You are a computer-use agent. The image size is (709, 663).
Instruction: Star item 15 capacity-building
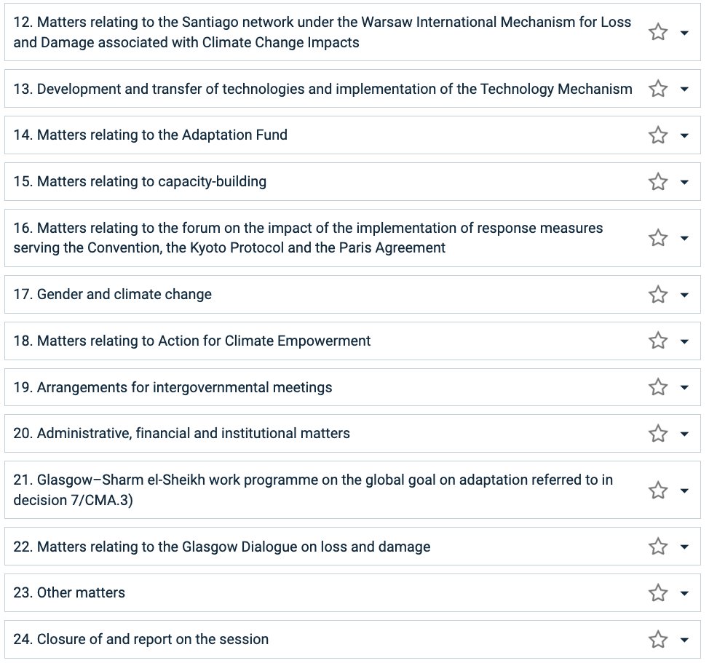point(658,182)
